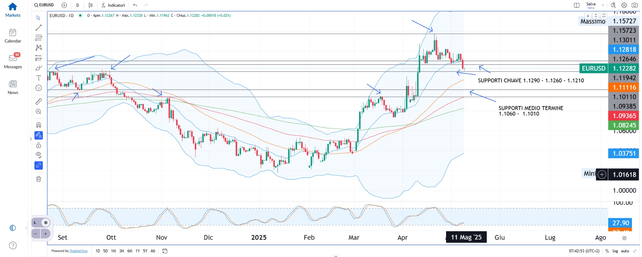Image resolution: width=642 pixels, height=257 pixels.
Task: Go to Calendar in left sidebar
Action: (x=13, y=36)
